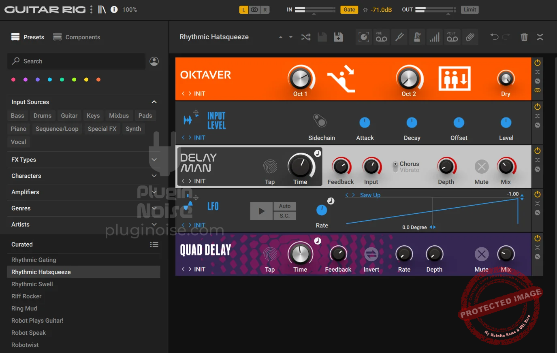Viewport: 557px width, 353px height.
Task: Toggle Input Level power button
Action: 538,107
